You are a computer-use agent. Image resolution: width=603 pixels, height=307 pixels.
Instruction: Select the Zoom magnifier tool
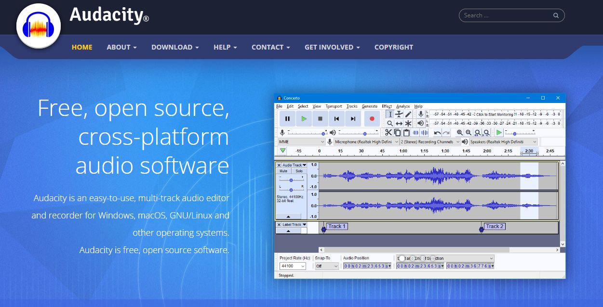click(x=390, y=123)
